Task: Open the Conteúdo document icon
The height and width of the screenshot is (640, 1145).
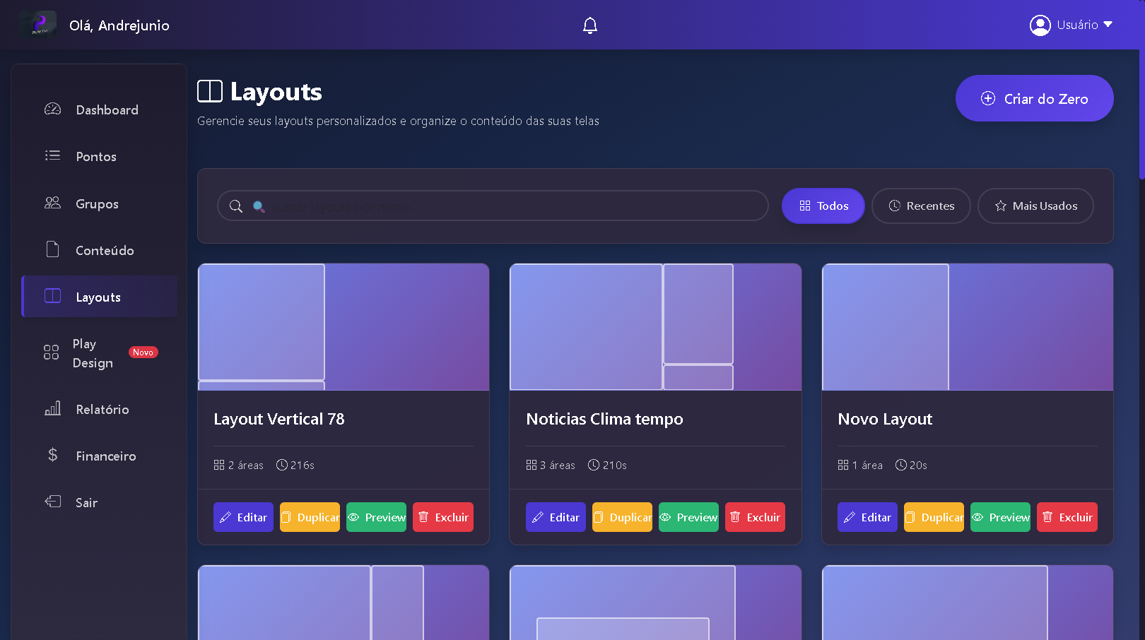Action: [x=52, y=250]
